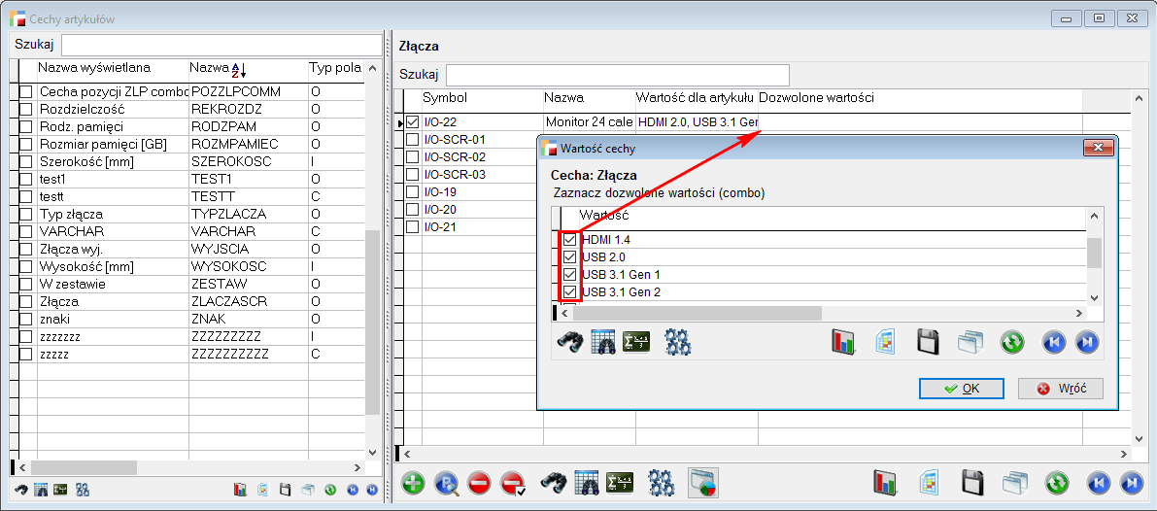Open binoculars search in left features panel toolbar
The image size is (1157, 511).
22,489
